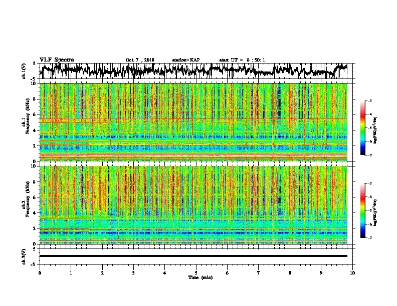Click the '-7' label on ch.2 color scale

click(369, 237)
